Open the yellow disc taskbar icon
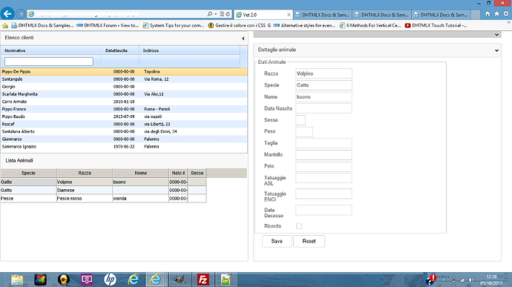The width and height of the screenshot is (512, 287). 64,280
